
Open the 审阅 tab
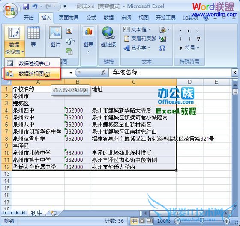tap(126, 18)
